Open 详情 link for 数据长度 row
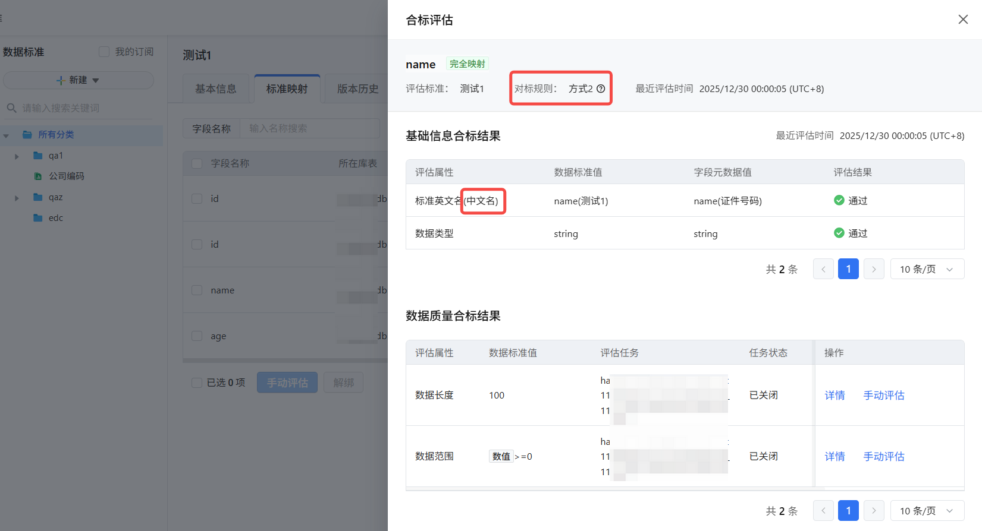 coord(834,396)
